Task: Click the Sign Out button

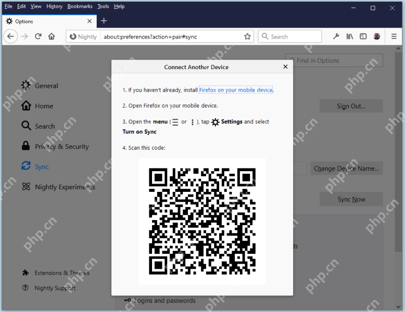Action: pyautogui.click(x=351, y=106)
